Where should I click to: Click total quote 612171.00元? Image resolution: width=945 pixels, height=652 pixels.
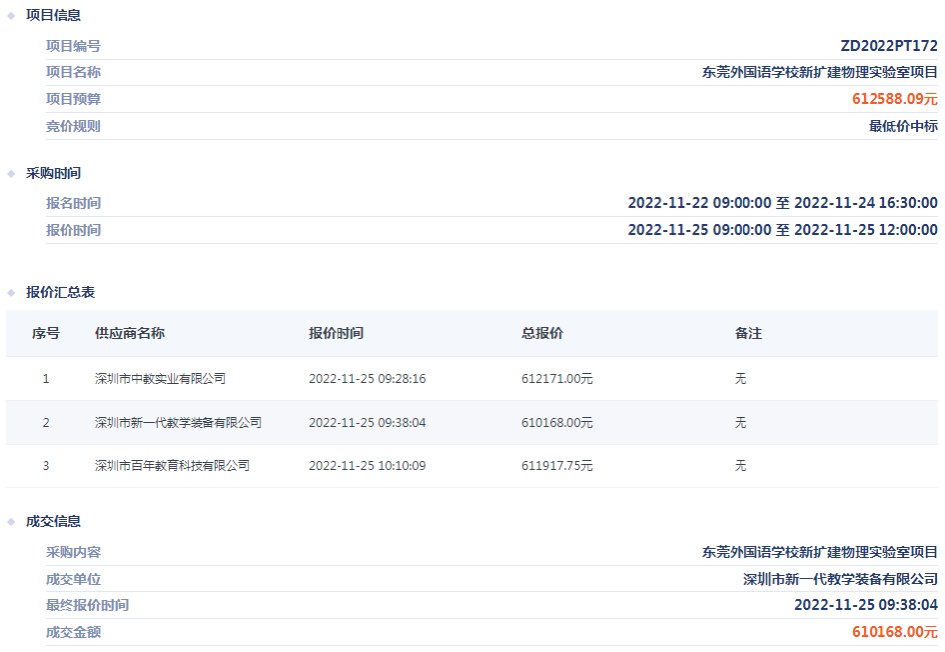point(557,379)
